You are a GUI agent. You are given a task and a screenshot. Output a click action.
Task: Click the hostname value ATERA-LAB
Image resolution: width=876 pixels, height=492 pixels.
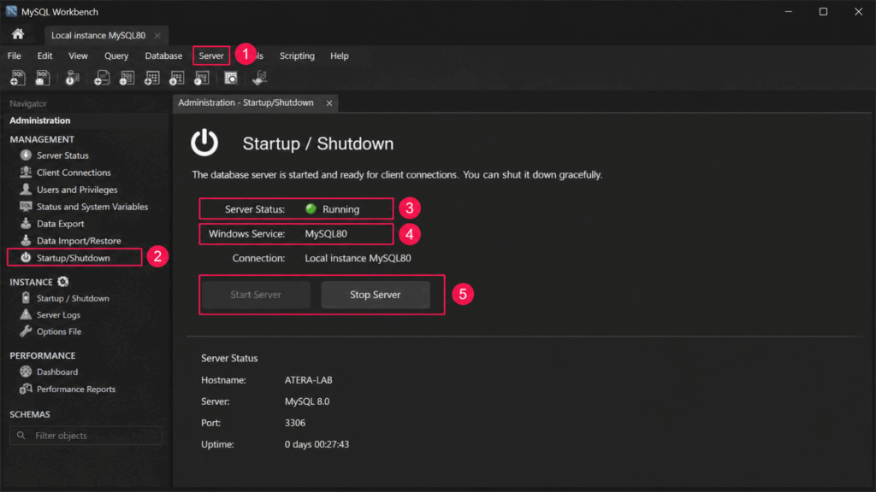pos(308,380)
